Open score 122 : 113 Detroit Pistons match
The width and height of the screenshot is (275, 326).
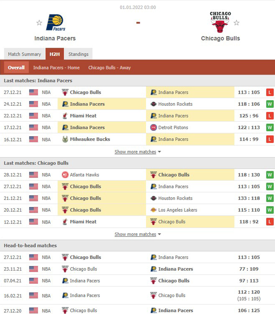(249, 127)
